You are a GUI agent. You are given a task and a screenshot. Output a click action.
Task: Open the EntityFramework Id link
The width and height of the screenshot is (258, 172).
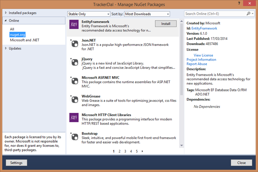click(204, 28)
